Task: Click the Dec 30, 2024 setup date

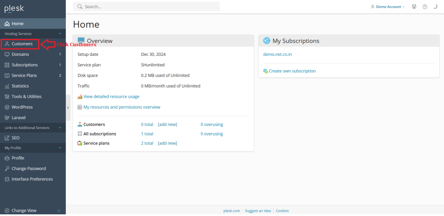Action: coord(153,54)
